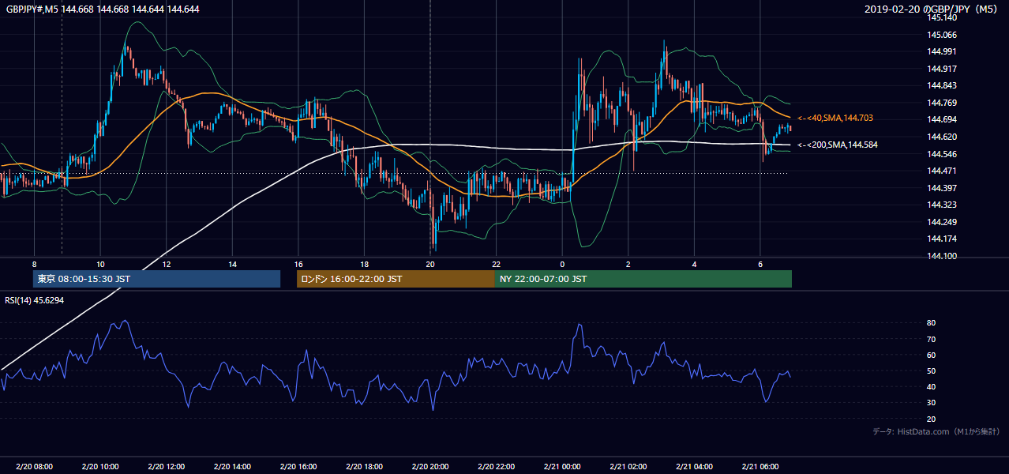1009x474 pixels.
Task: Click hour tick 4 under the price chart
Action: 694,264
